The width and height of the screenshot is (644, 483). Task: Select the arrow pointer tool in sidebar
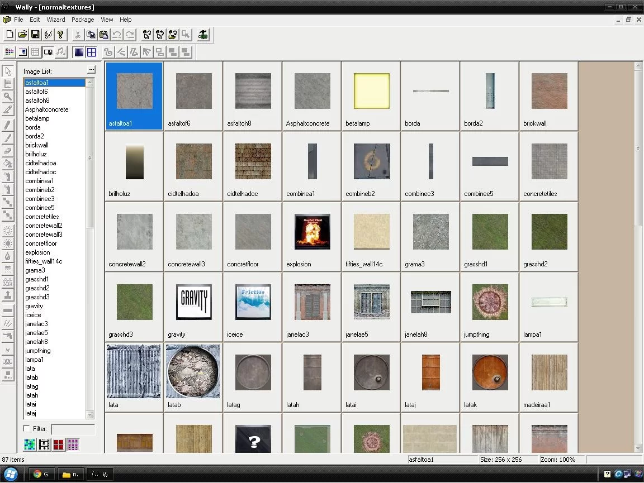[8, 71]
